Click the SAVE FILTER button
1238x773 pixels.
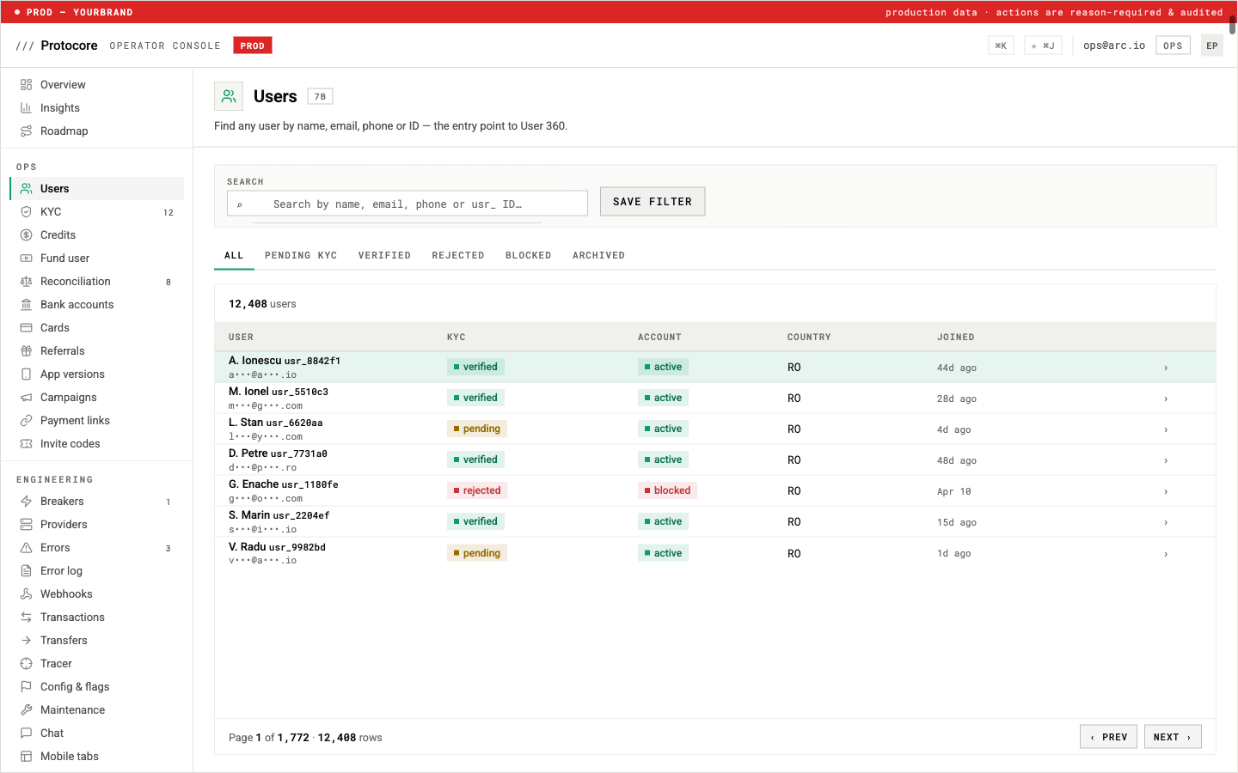[x=653, y=202]
